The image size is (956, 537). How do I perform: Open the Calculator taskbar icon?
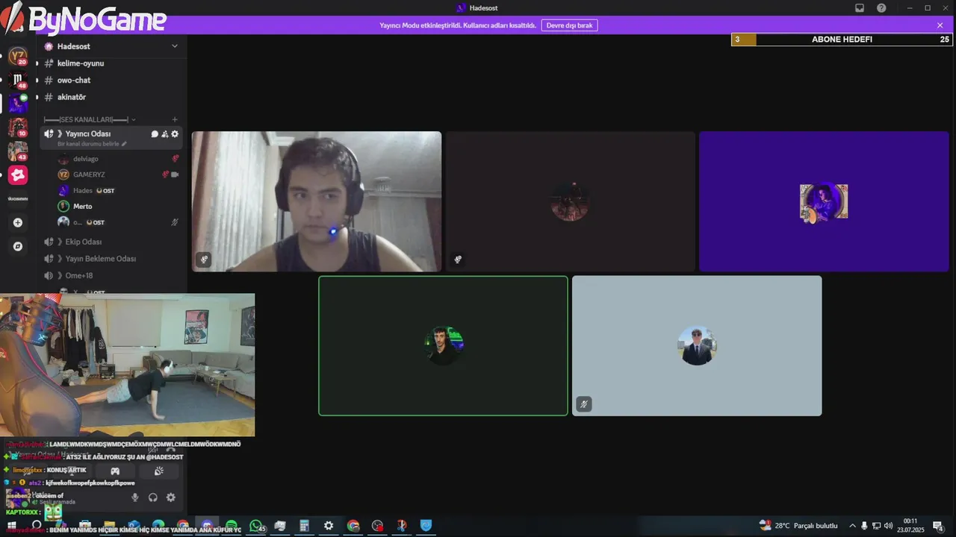[305, 526]
